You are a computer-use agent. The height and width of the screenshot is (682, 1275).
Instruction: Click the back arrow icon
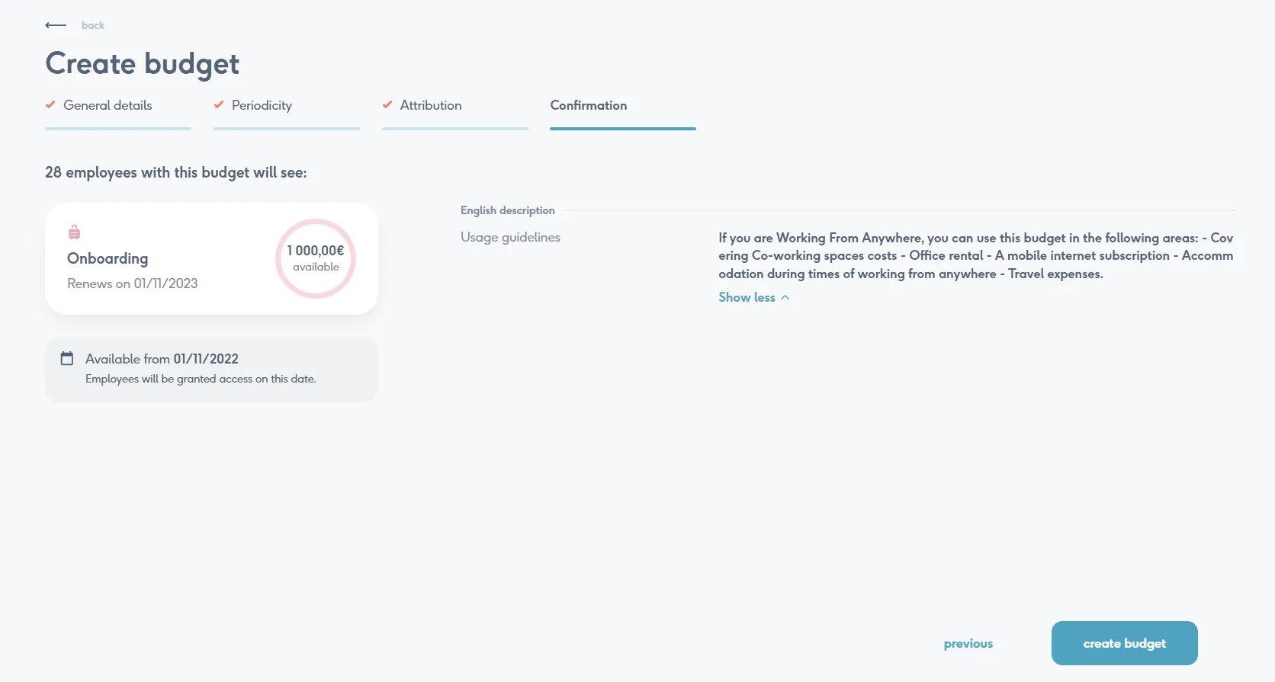tap(56, 25)
